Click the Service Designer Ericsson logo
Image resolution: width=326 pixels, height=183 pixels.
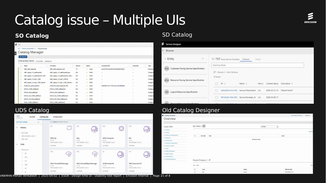coord(163,44)
